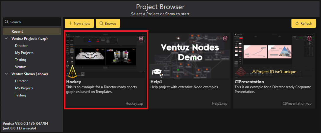Focus the Search input field
This screenshot has width=321, height=133.
click(x=34, y=22)
